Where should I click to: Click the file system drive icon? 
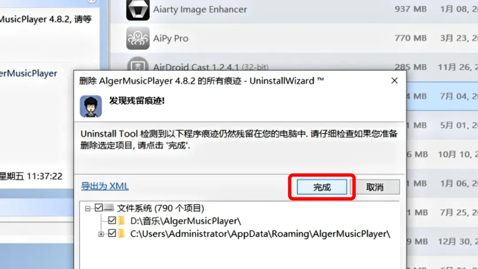109,208
